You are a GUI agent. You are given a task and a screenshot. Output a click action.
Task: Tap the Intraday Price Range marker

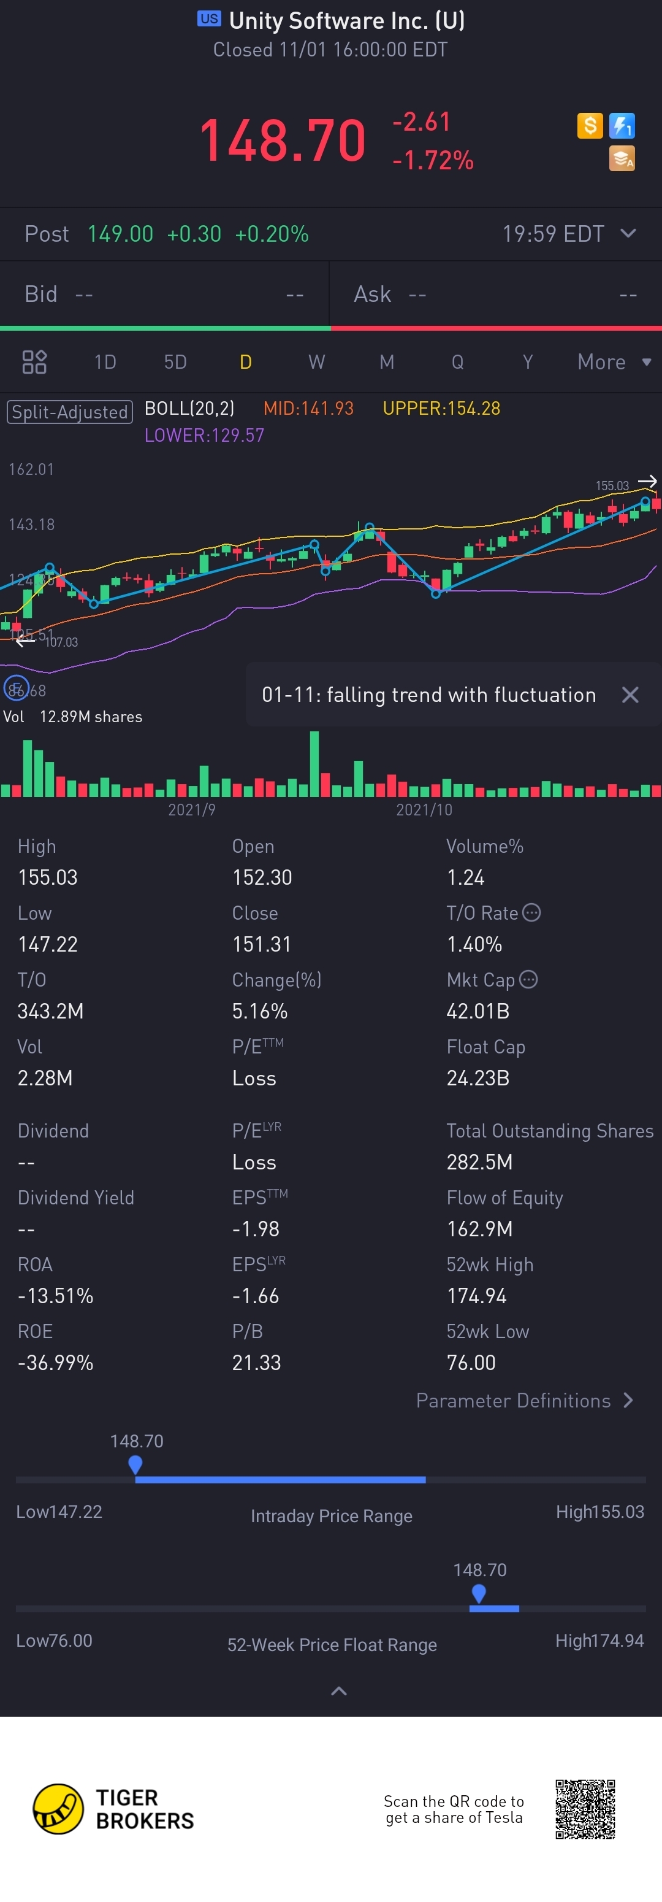[x=135, y=1464]
